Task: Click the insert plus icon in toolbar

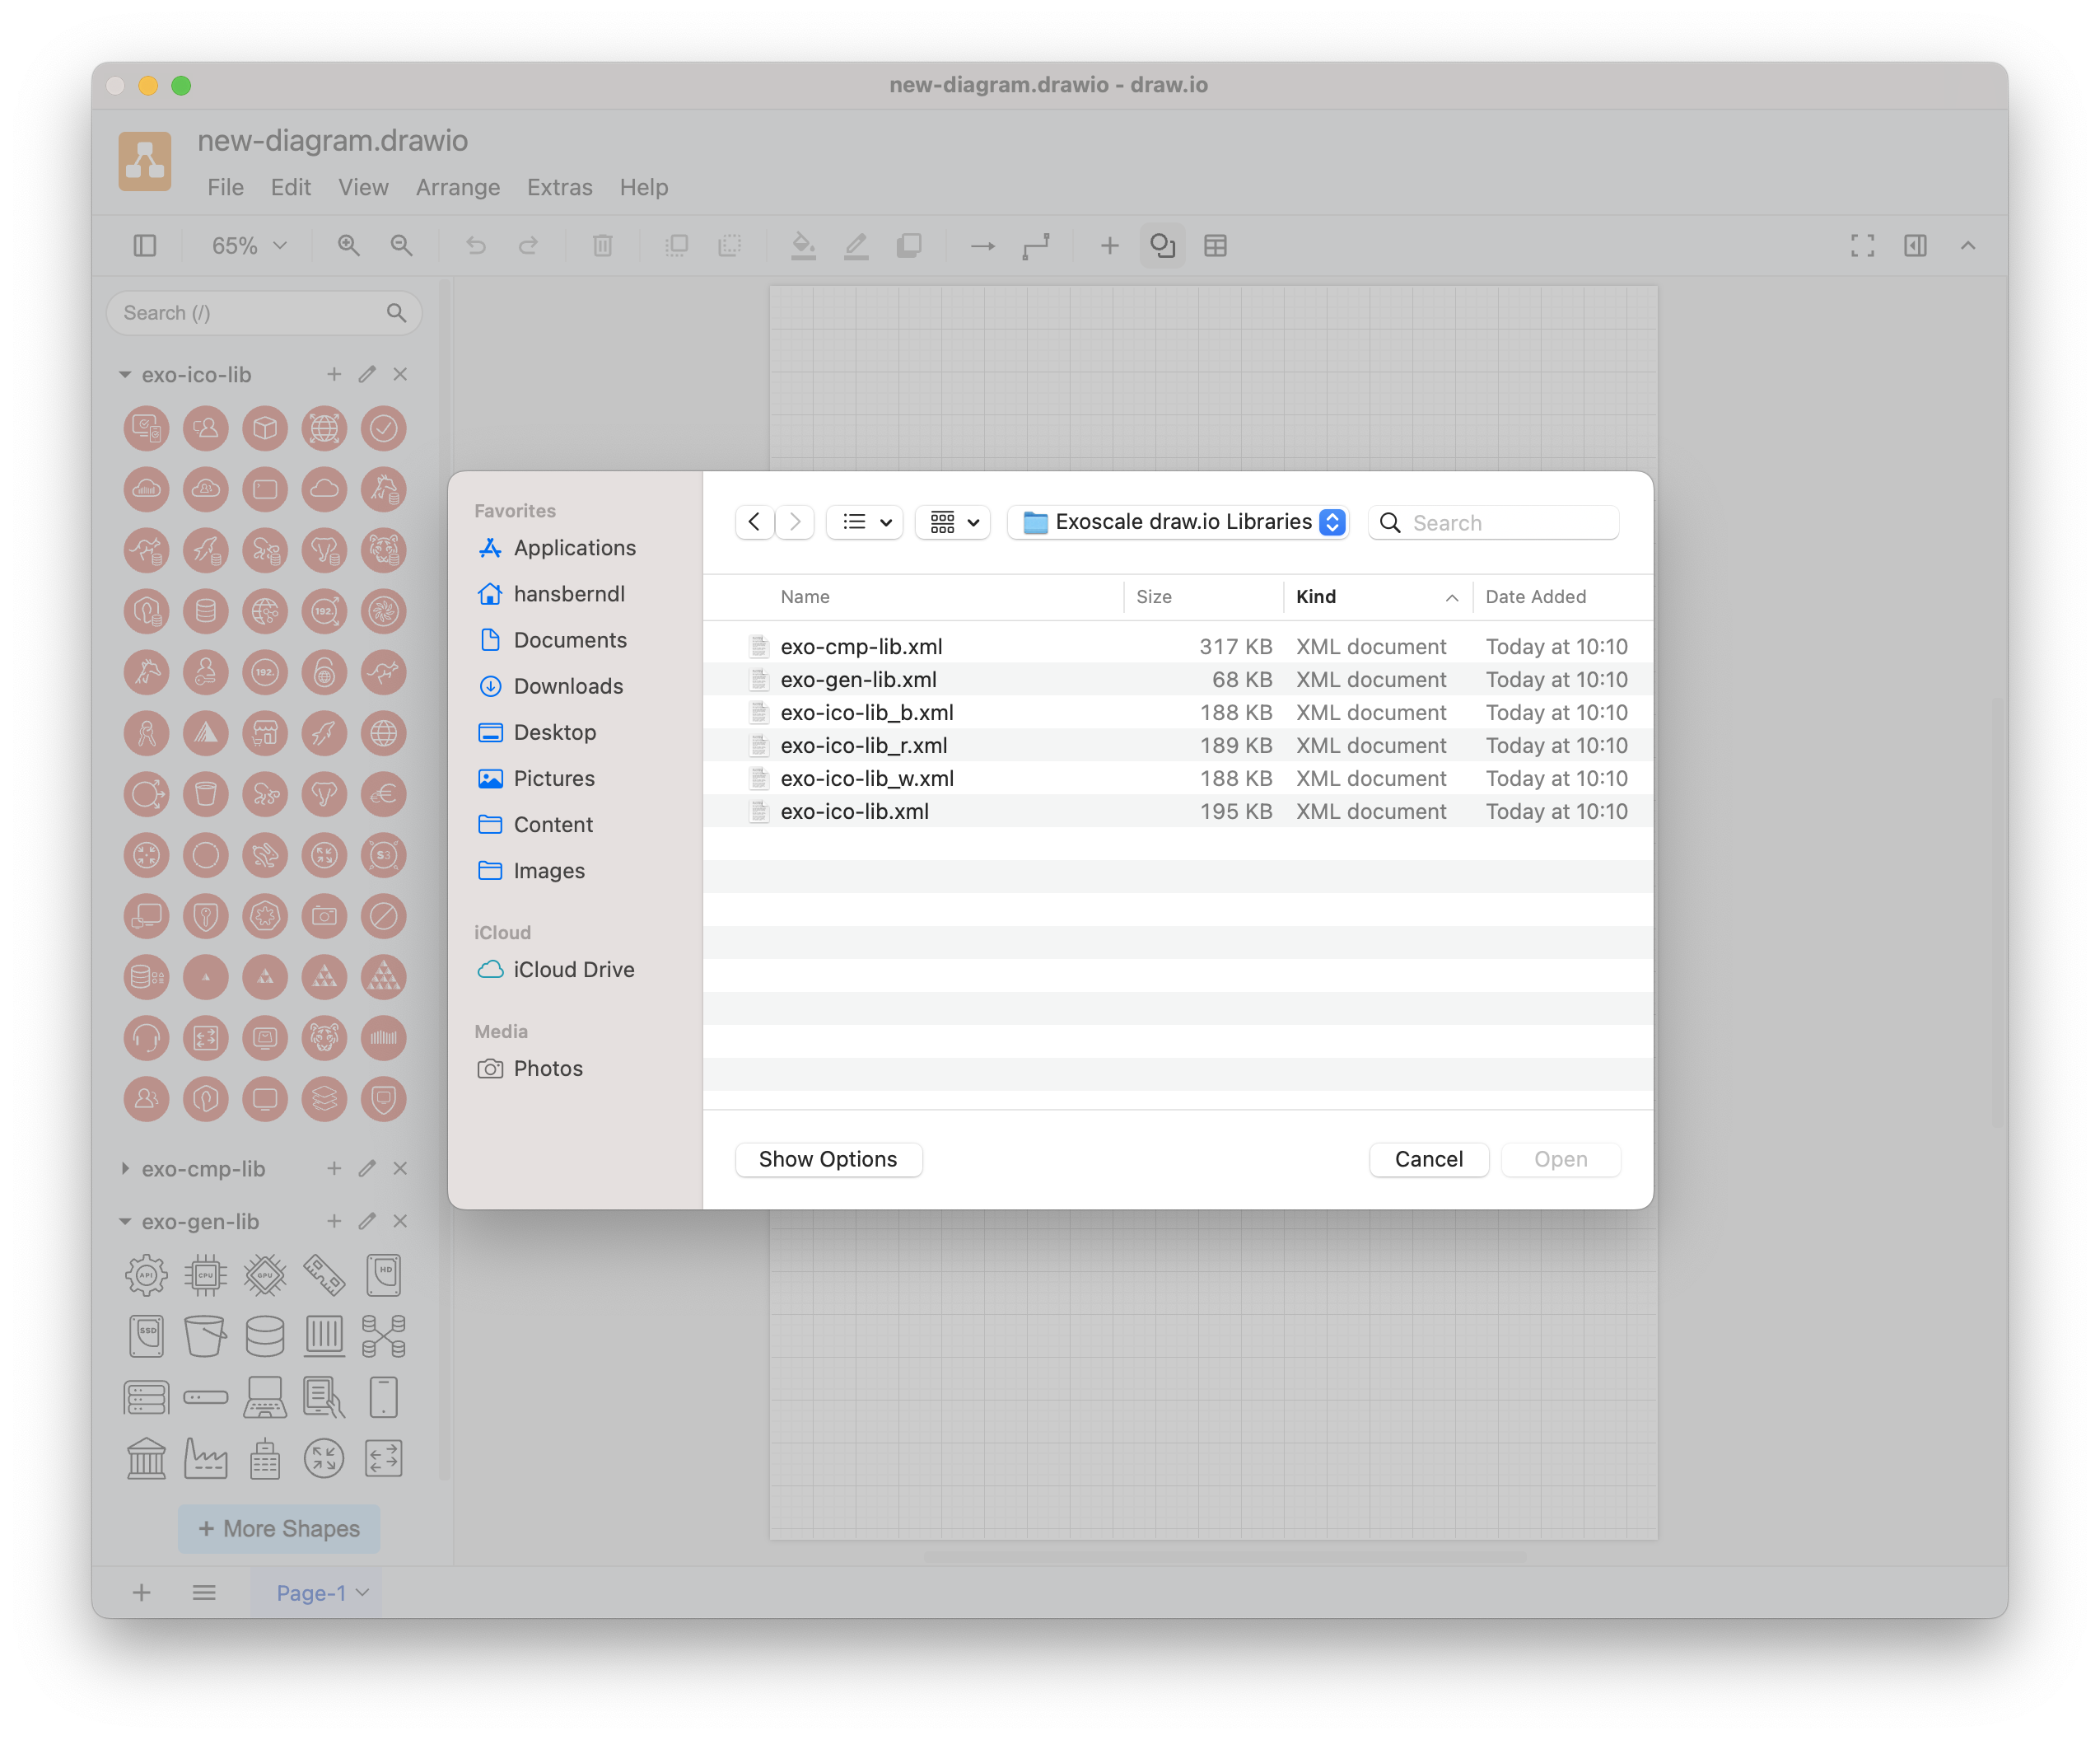Action: pos(1109,246)
